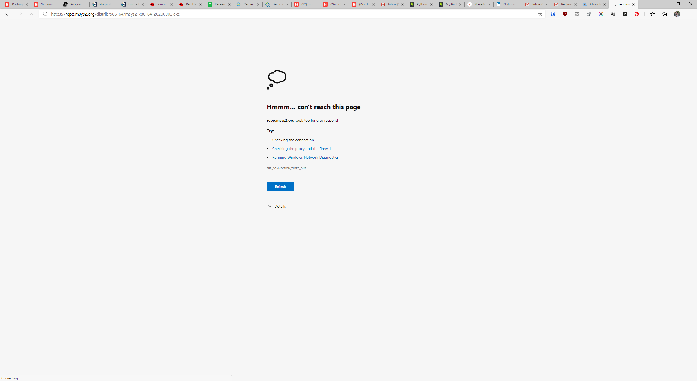The width and height of the screenshot is (697, 381).
Task: Open the Collections panel
Action: click(x=664, y=14)
